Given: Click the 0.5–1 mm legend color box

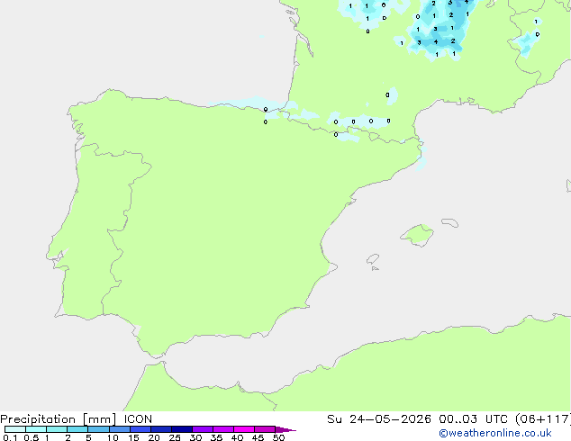Looking at the screenshot, I should pos(36,429).
